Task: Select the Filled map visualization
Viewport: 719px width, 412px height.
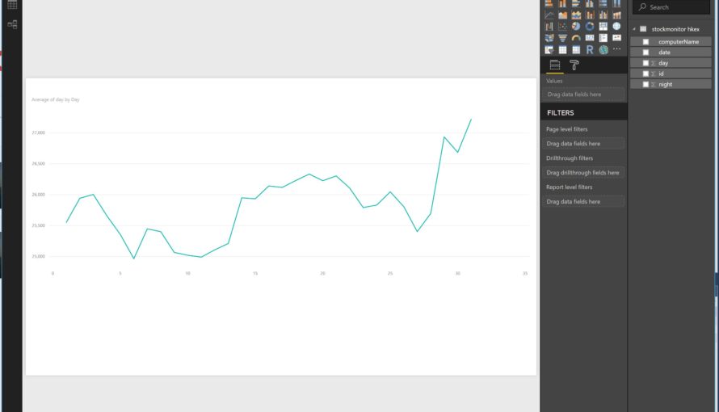Action: pos(549,38)
